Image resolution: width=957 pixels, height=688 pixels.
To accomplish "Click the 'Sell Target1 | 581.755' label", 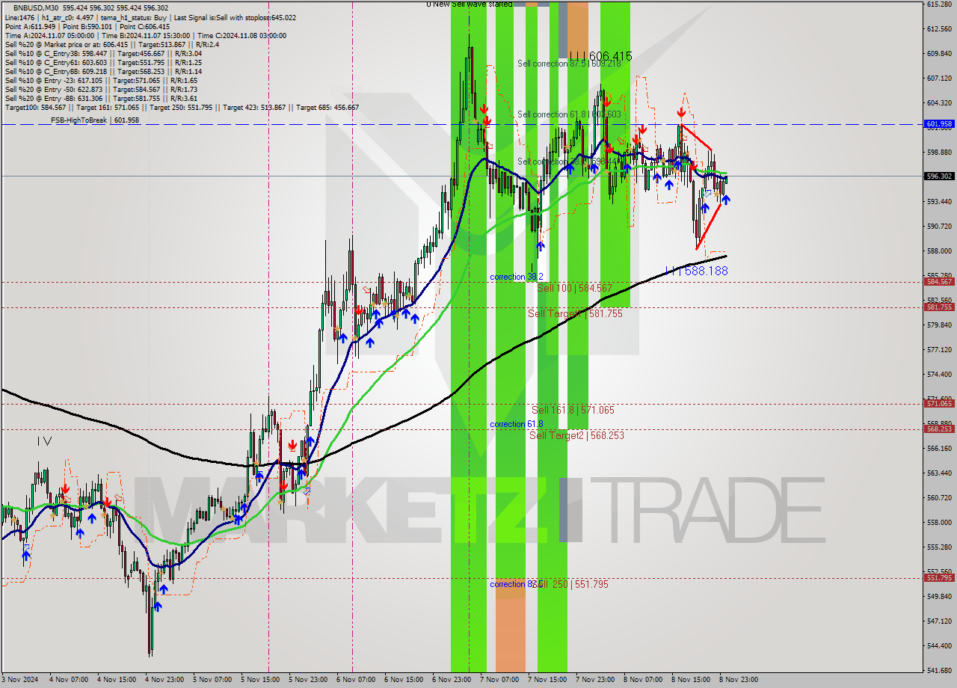I will (x=575, y=313).
